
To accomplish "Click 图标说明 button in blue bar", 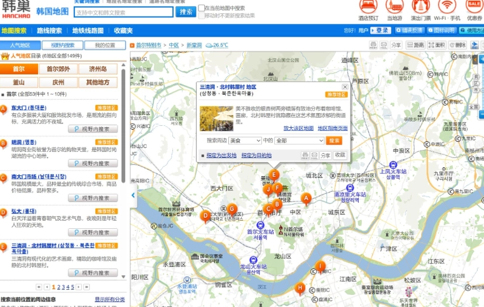I will [441, 31].
